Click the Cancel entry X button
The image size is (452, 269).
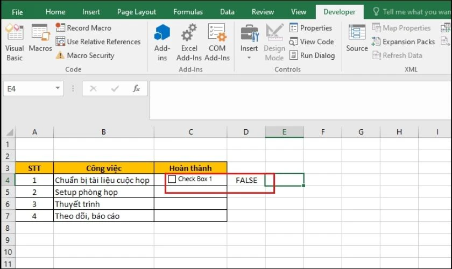tap(93, 89)
